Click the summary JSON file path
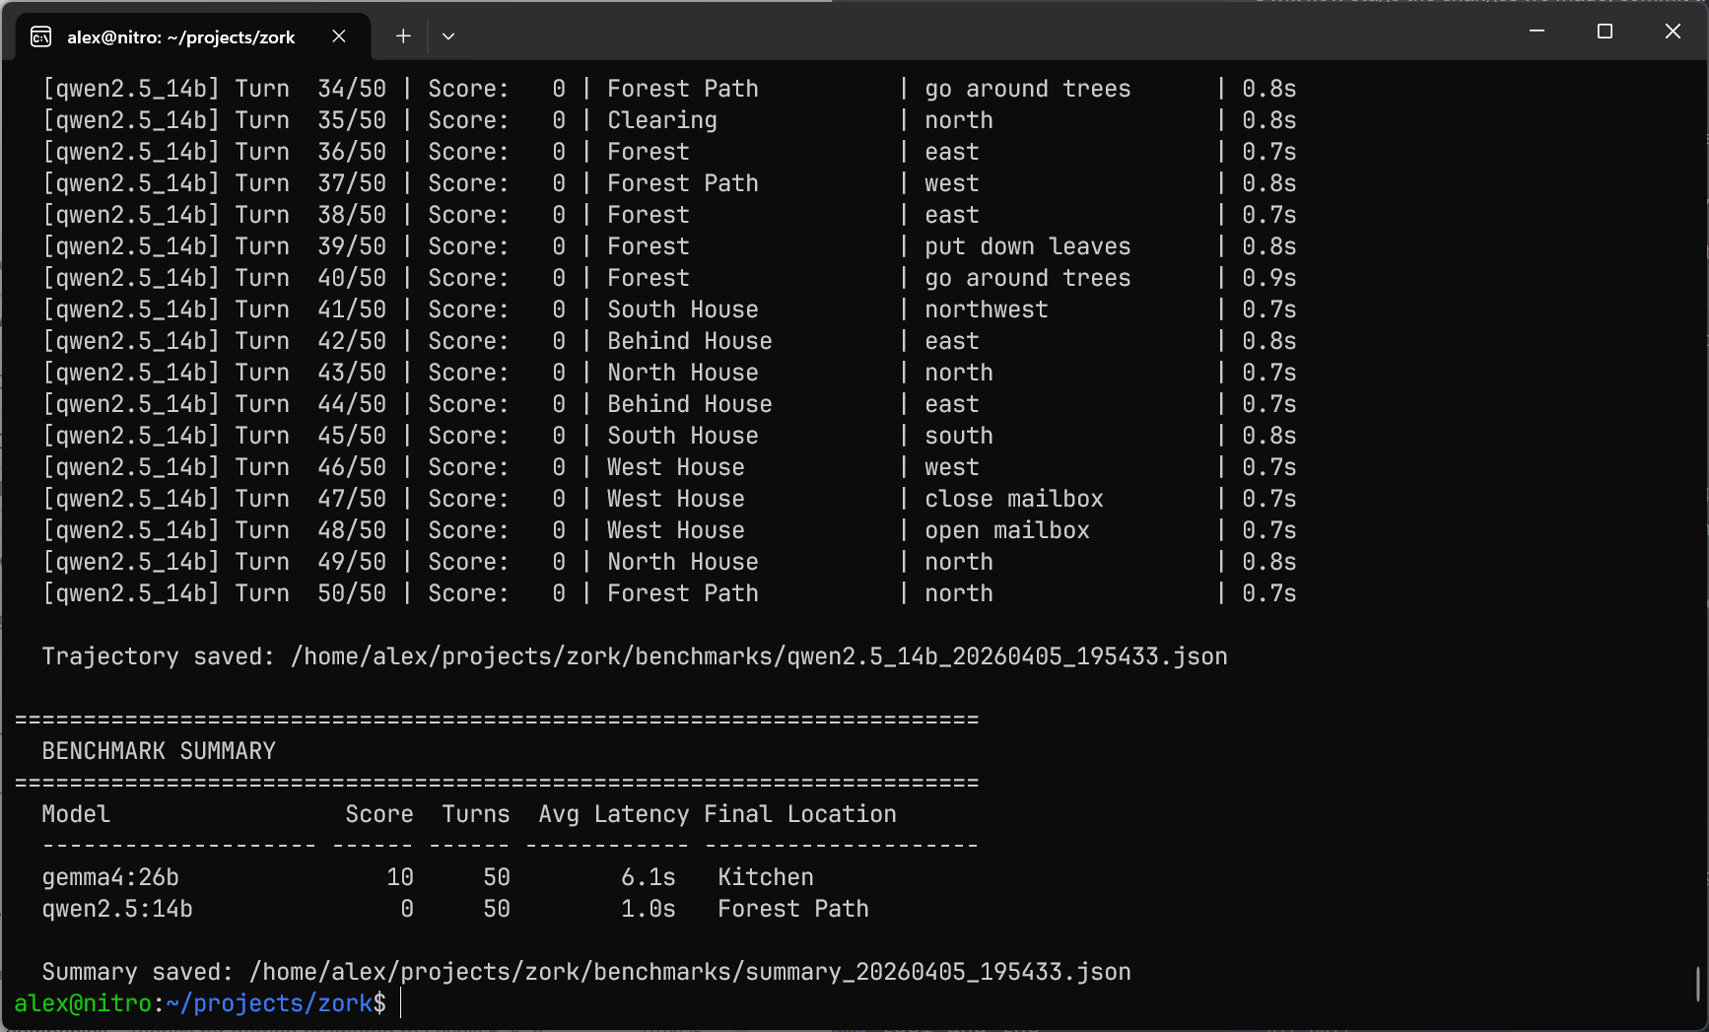The height and width of the screenshot is (1032, 1709). (691, 971)
